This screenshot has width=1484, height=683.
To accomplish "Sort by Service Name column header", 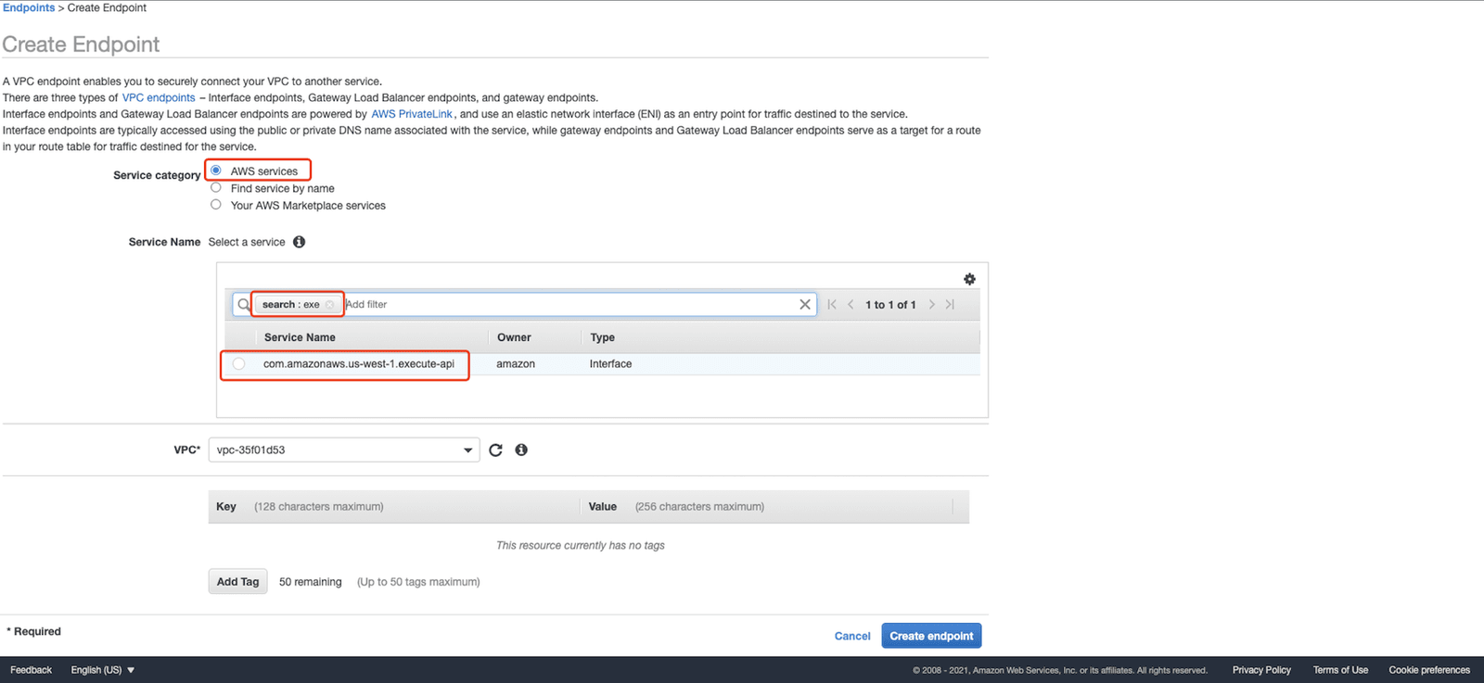I will pyautogui.click(x=300, y=337).
